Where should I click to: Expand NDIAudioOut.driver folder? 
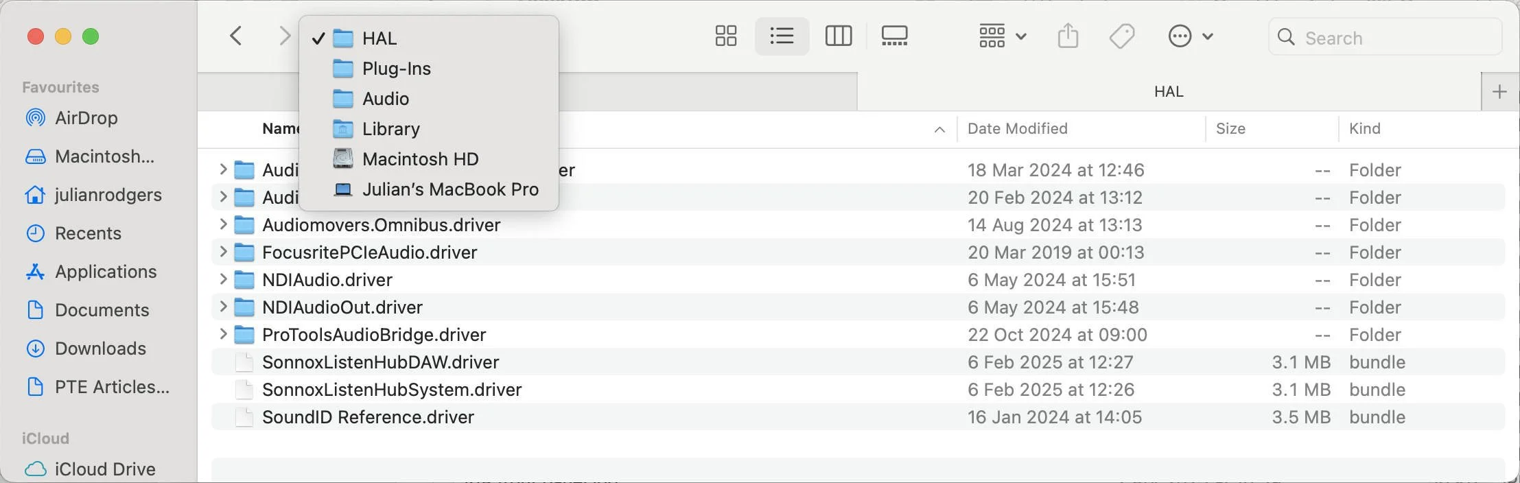222,306
